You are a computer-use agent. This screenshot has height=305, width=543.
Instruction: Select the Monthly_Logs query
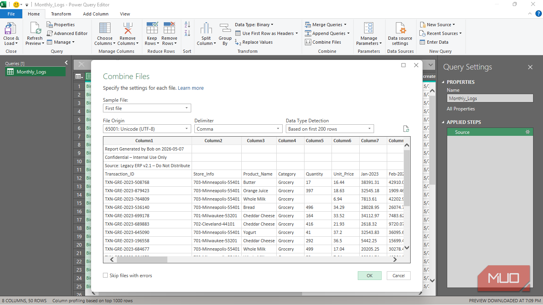pyautogui.click(x=35, y=72)
